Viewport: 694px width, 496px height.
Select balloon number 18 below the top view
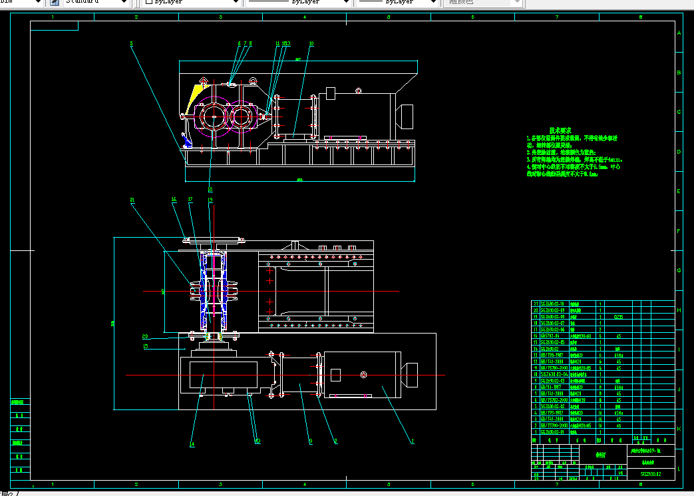(x=210, y=189)
